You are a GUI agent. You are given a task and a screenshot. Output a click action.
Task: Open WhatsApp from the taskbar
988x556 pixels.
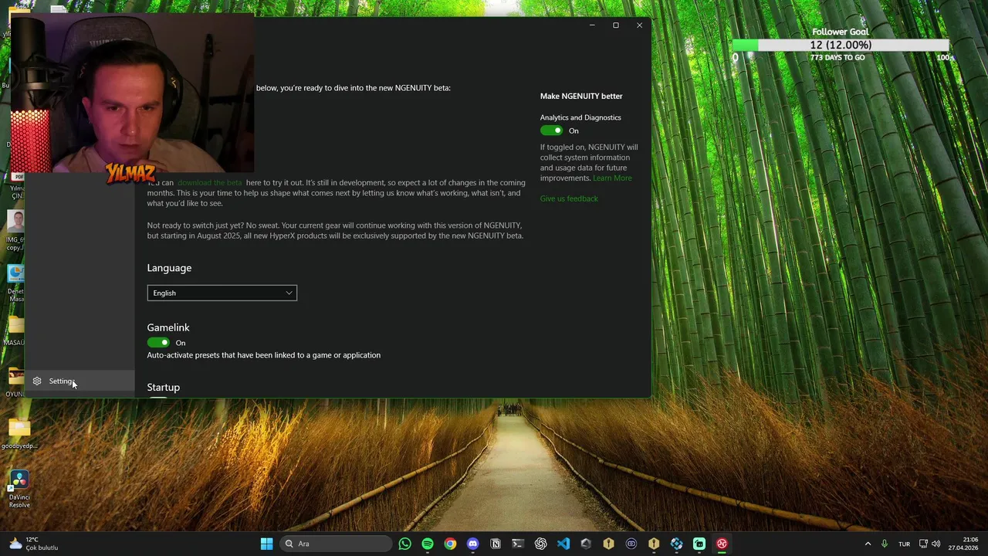click(405, 544)
